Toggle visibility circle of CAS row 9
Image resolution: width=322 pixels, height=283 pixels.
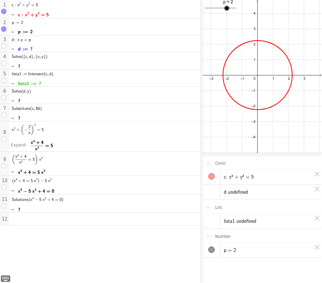click(x=4, y=166)
